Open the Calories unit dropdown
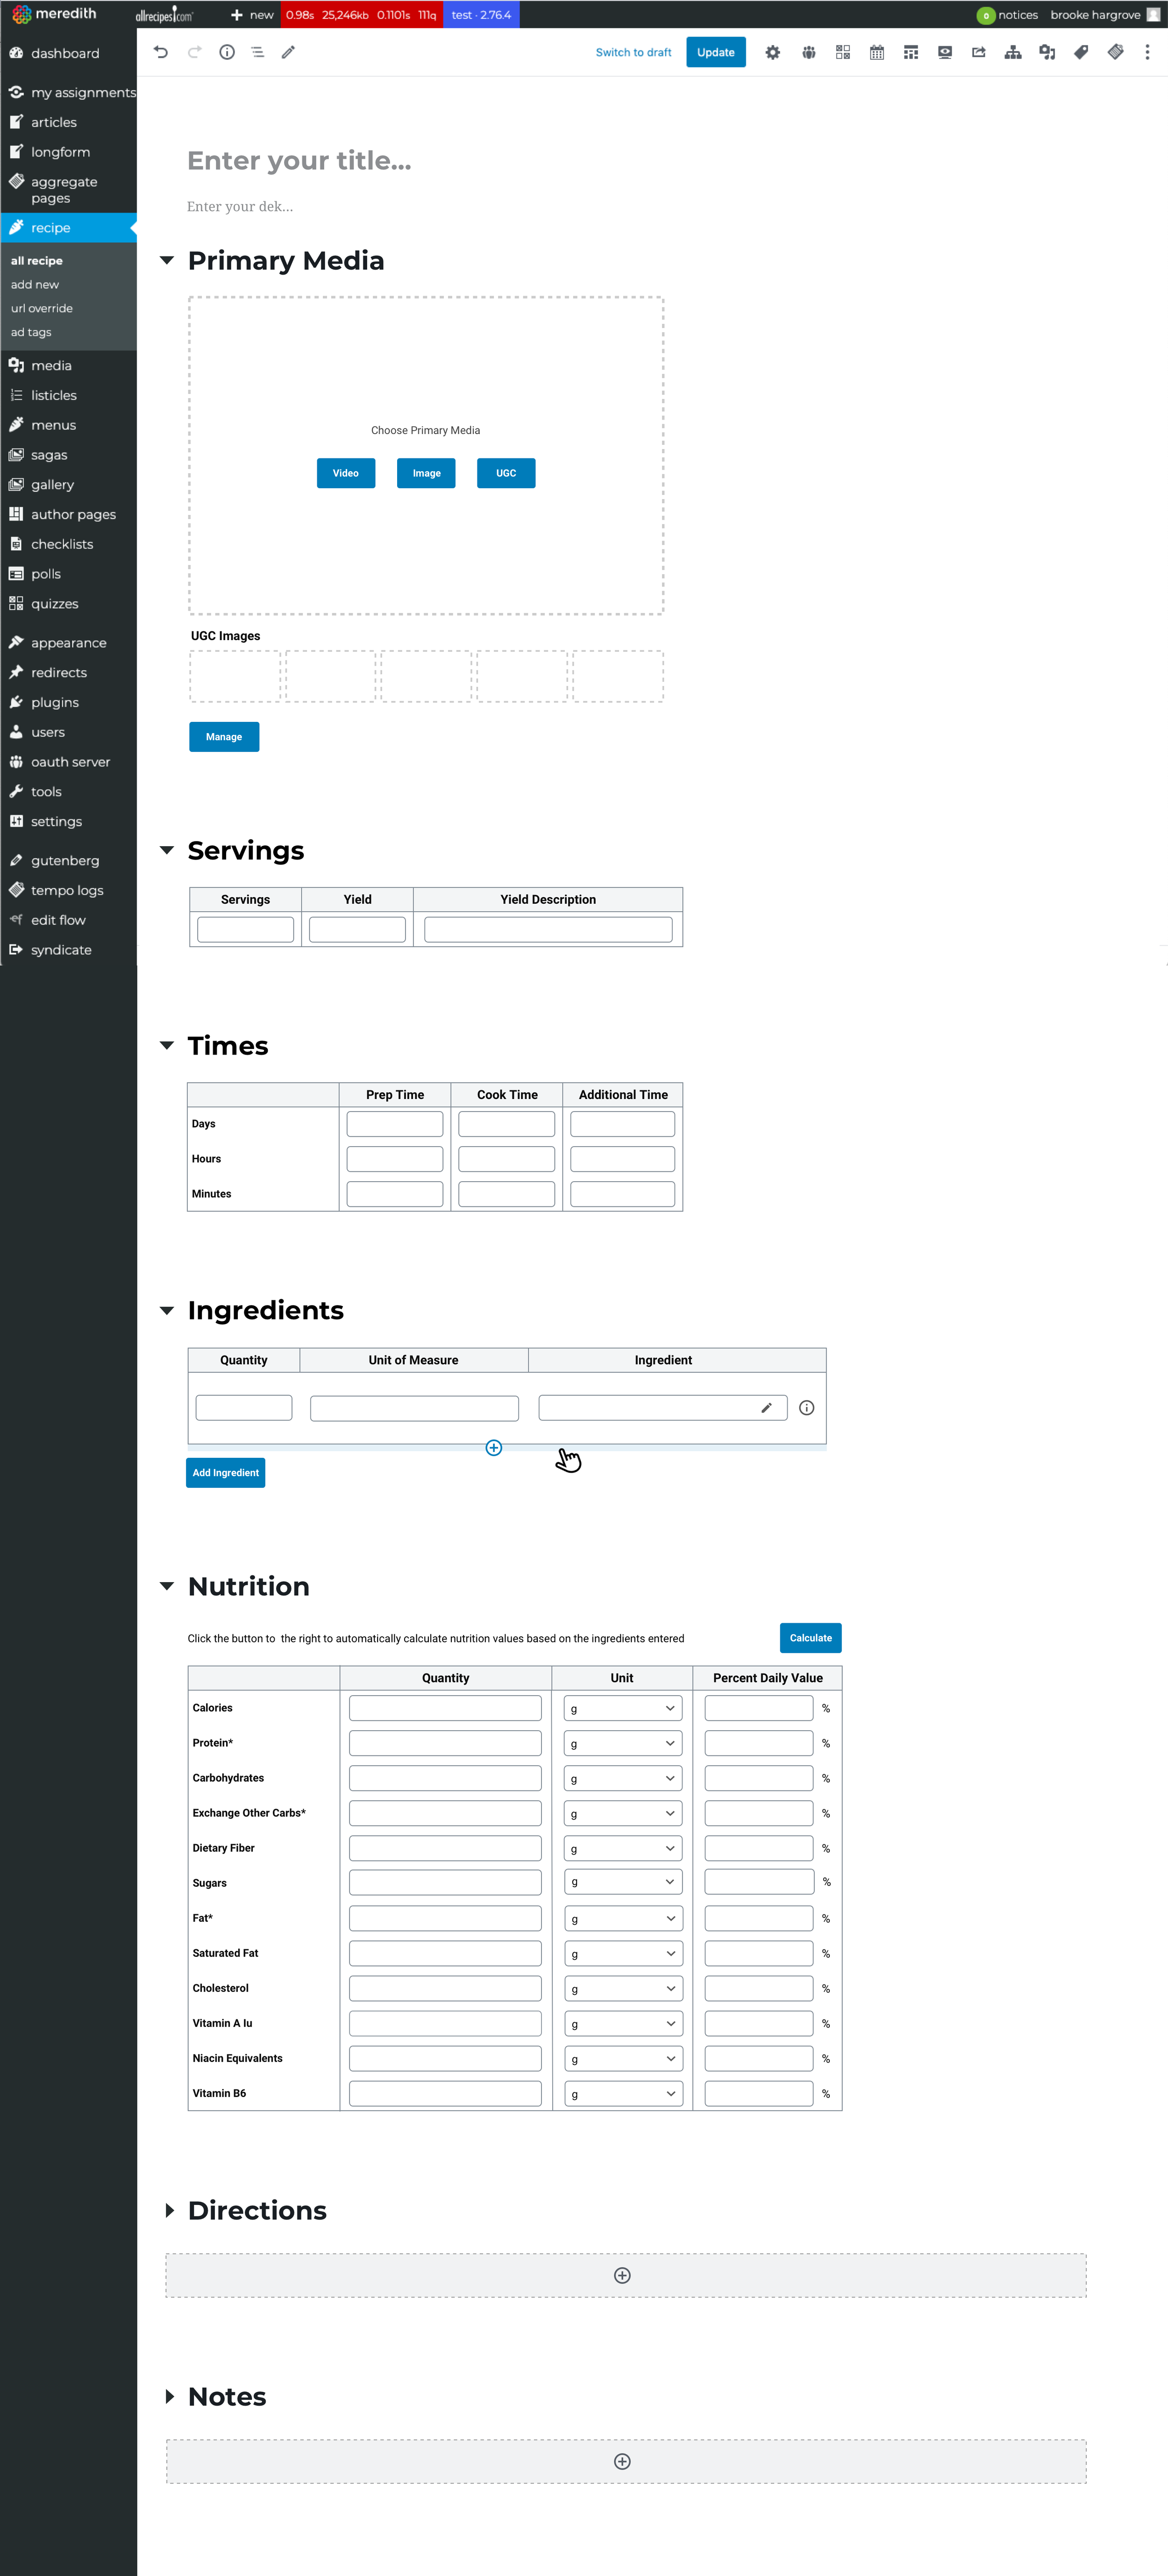This screenshot has height=2576, width=1168. tap(622, 1708)
